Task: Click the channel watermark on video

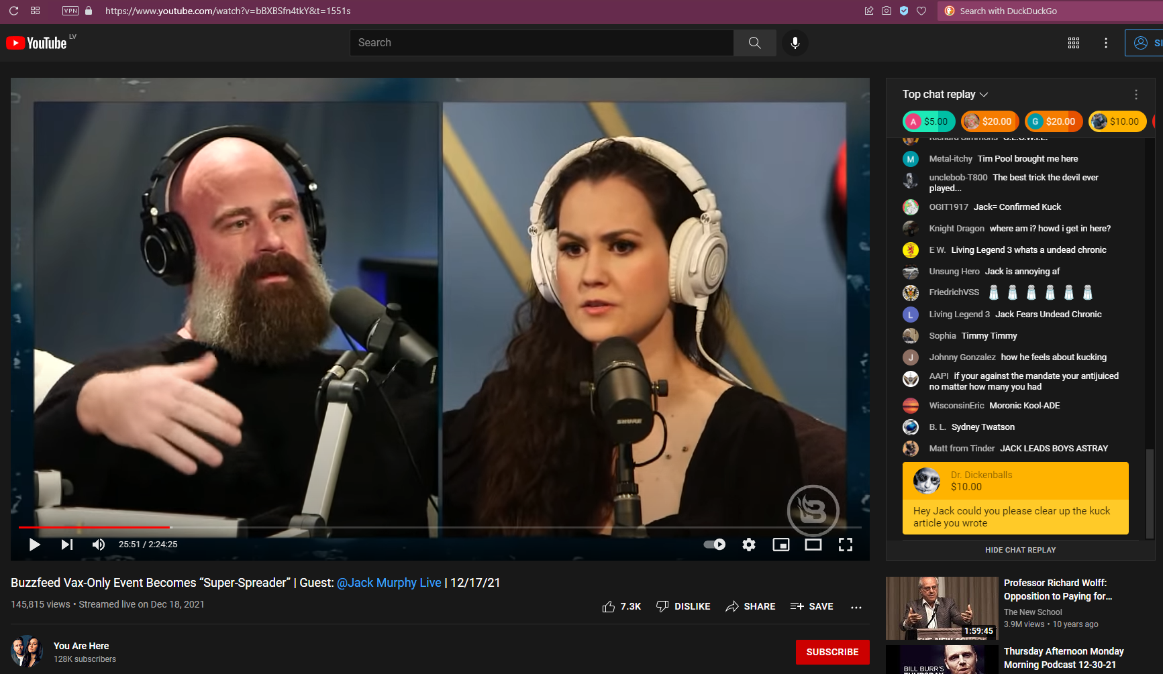Action: click(813, 511)
